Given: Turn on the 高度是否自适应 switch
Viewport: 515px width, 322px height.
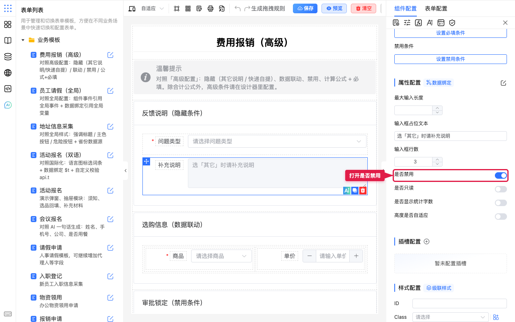Looking at the screenshot, I should tap(501, 217).
